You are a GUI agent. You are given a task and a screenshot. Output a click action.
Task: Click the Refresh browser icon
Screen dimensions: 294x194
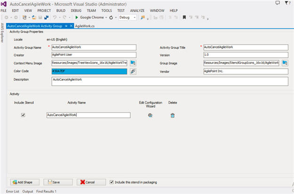coord(111,17)
